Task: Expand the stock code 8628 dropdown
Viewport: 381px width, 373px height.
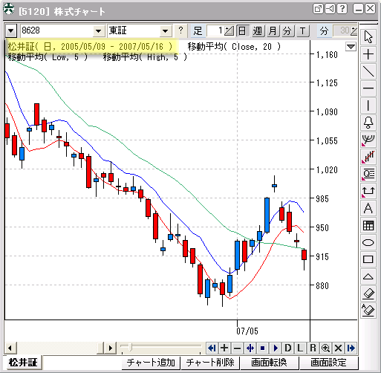Action: tap(99, 31)
